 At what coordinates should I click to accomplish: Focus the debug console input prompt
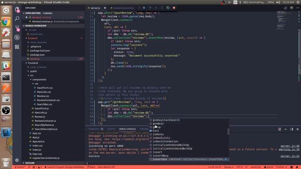point(193,163)
